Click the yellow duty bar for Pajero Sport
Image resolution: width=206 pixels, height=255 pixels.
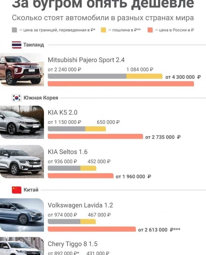click(144, 76)
